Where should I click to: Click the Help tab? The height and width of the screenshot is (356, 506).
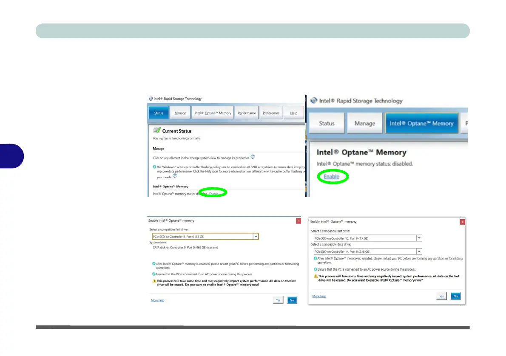tap(294, 113)
